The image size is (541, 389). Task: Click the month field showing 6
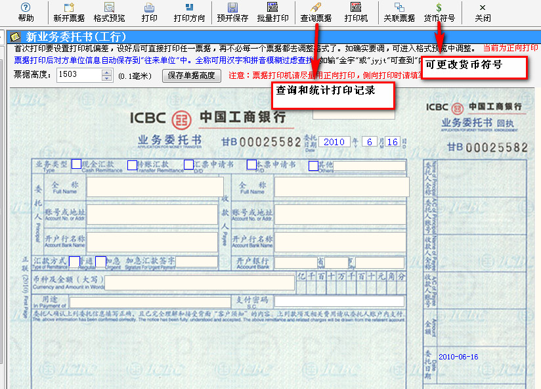[369, 141]
